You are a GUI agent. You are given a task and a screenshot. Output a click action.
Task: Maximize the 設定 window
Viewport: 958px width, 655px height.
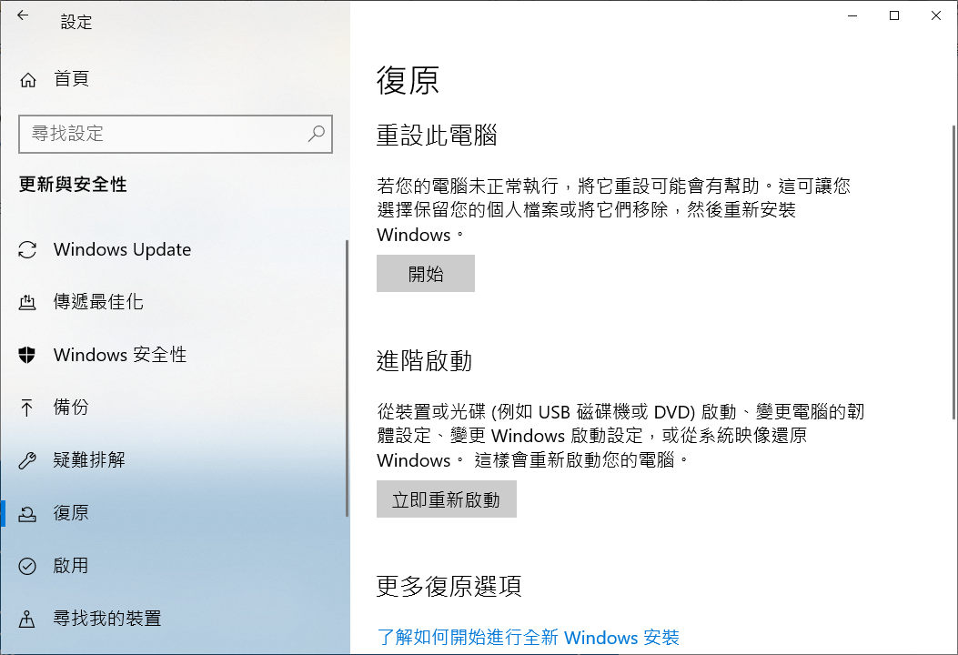[x=893, y=15]
